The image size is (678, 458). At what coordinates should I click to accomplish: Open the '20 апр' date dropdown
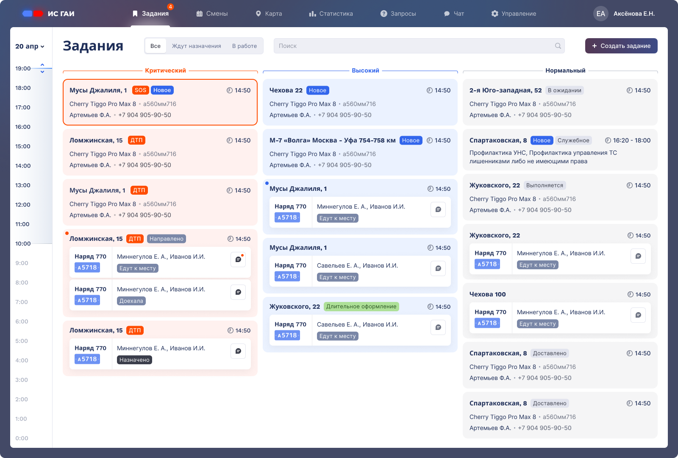[30, 46]
